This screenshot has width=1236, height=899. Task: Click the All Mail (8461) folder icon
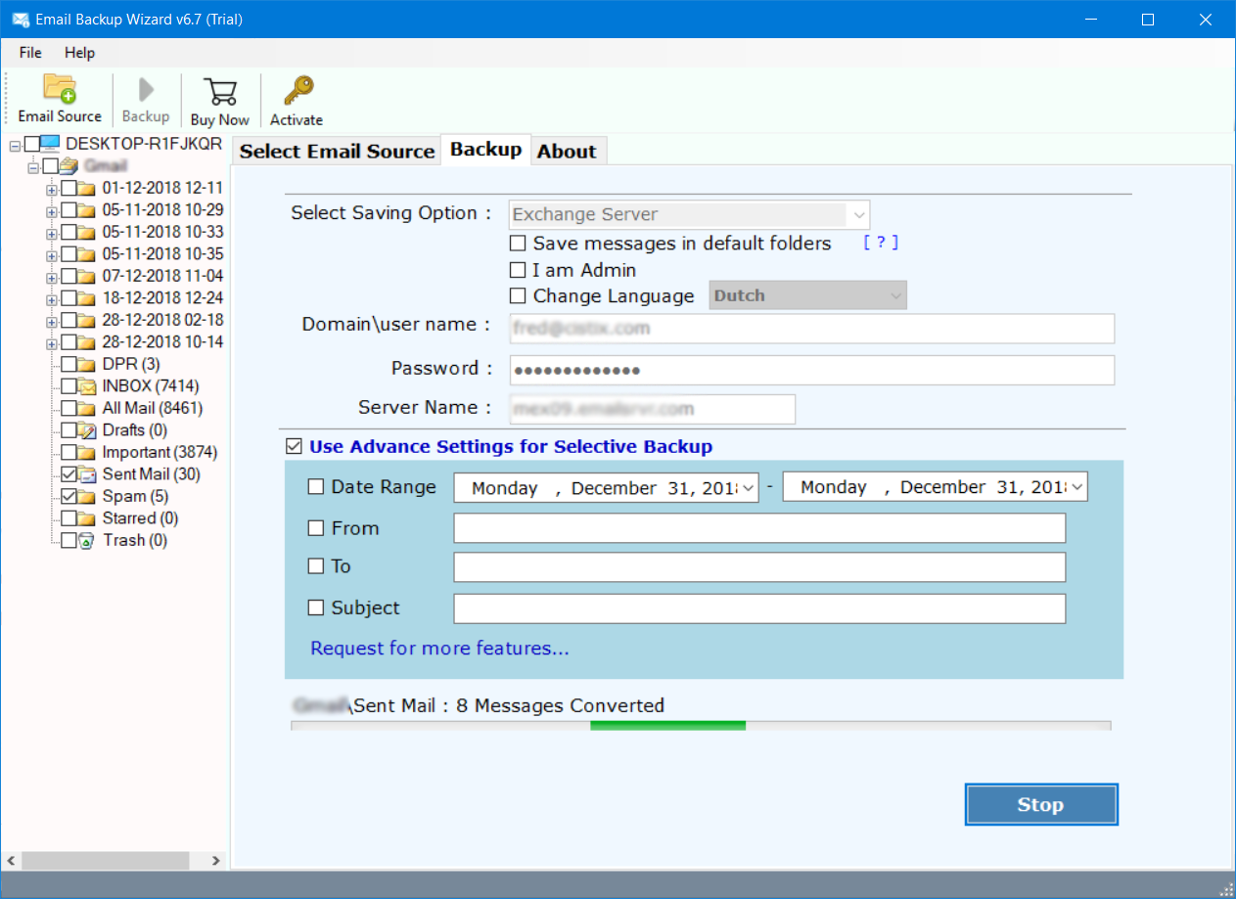coord(87,409)
